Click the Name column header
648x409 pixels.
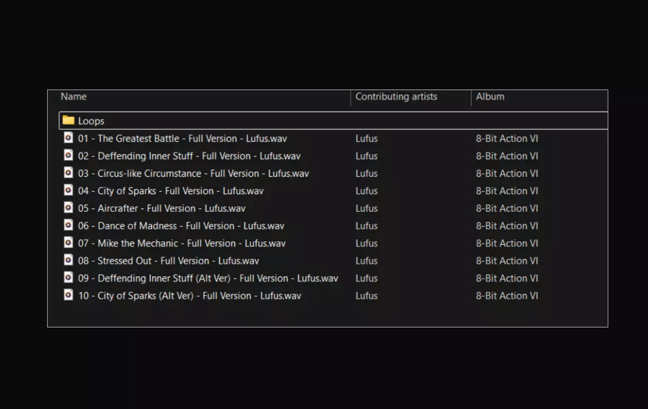(x=74, y=96)
